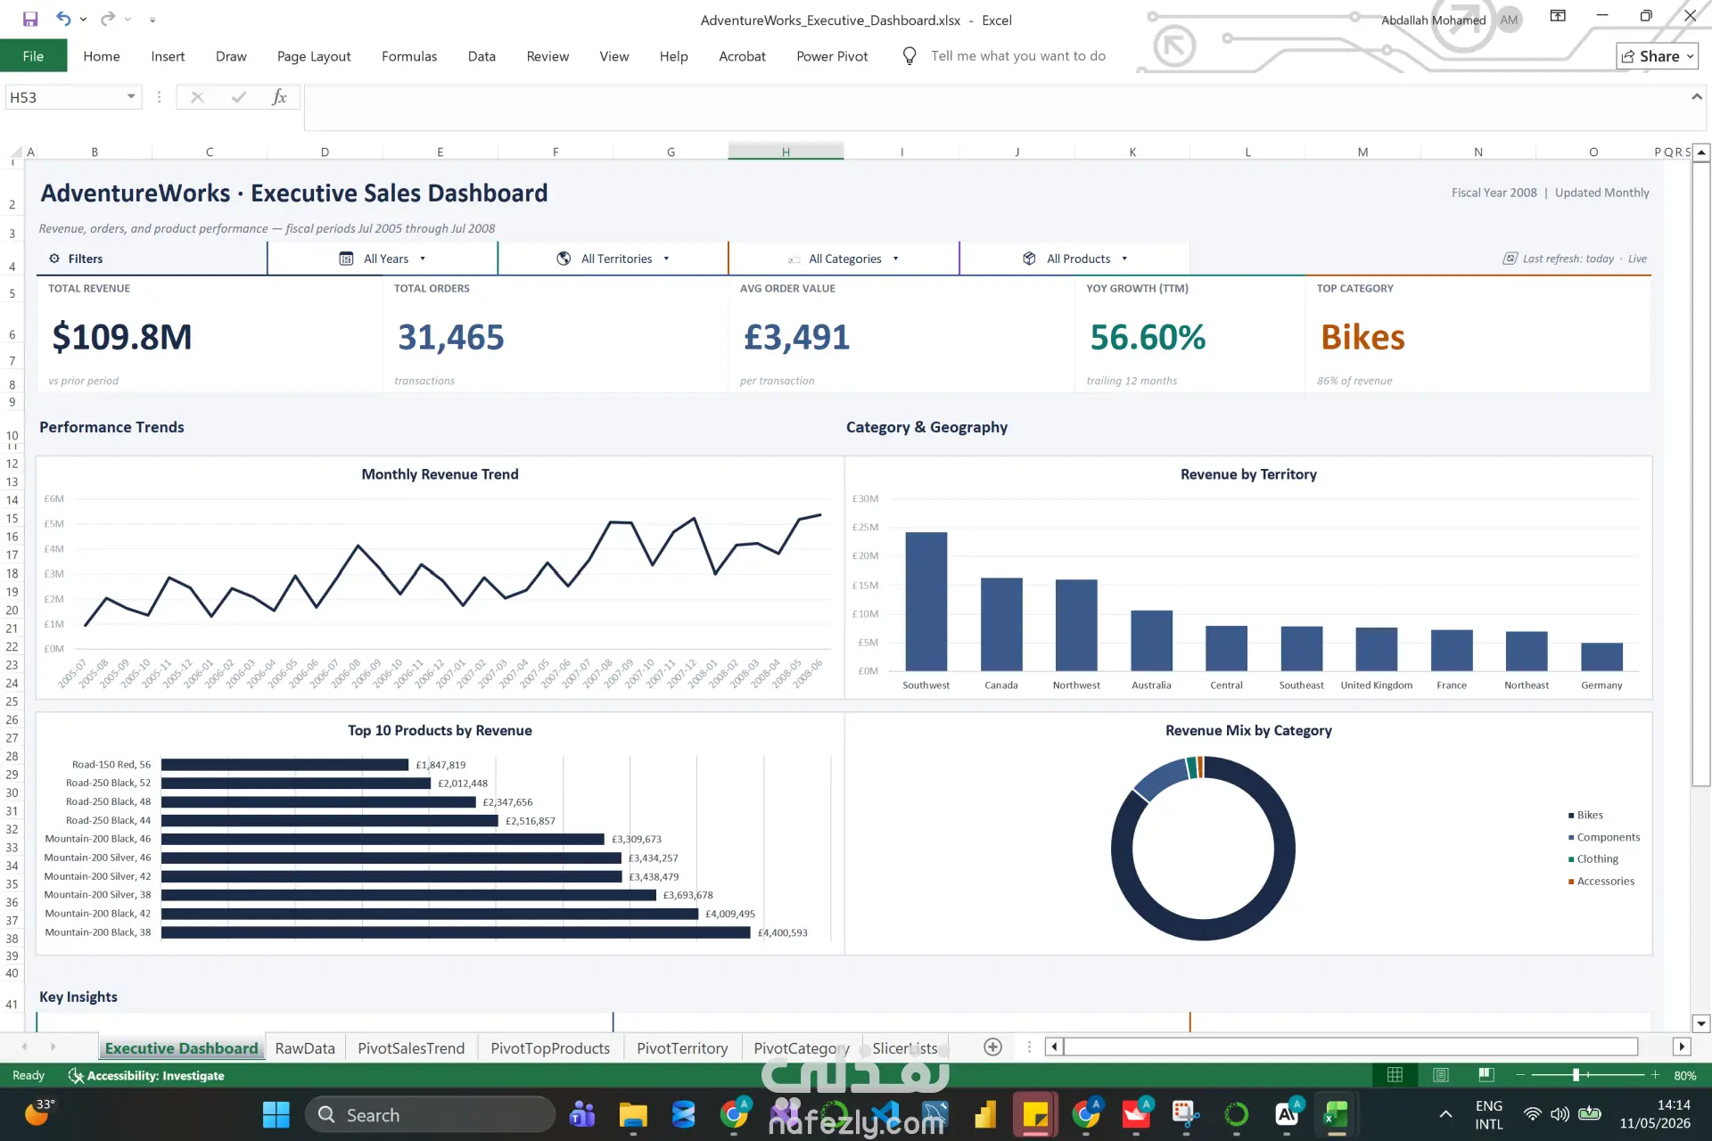Open the Name Box dropdown arrow

pyautogui.click(x=131, y=96)
